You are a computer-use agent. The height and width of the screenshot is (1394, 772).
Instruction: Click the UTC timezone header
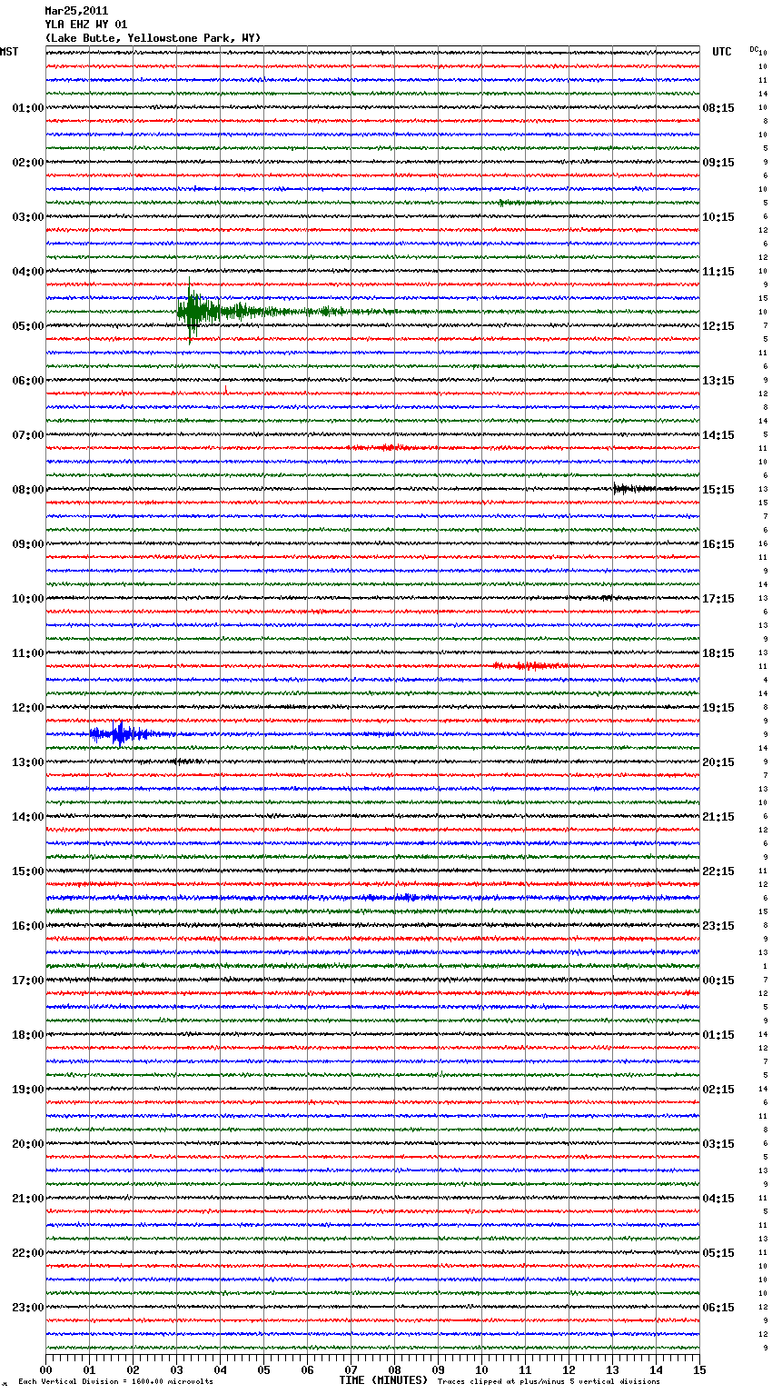(722, 52)
